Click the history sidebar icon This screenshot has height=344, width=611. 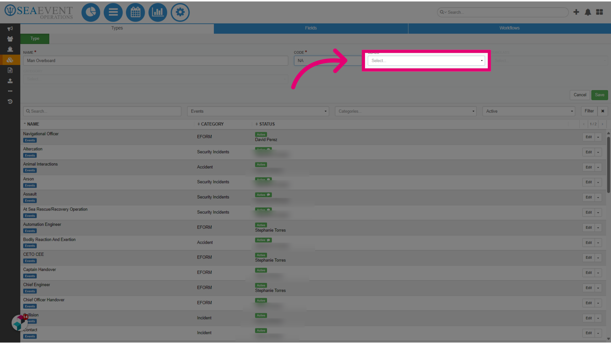[10, 101]
